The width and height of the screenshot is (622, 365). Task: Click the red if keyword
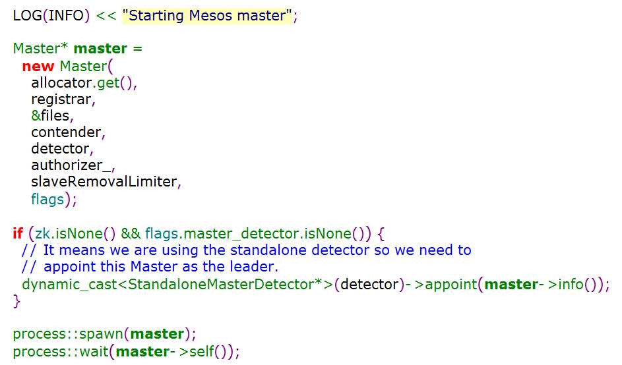point(18,233)
